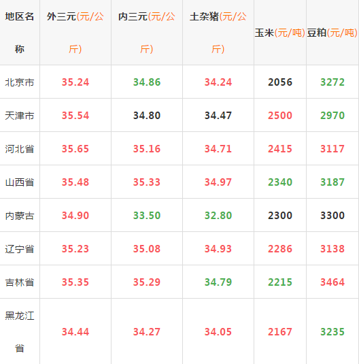This screenshot has width=359, height=364.
Task: Select the 北京市 row label
Action: point(20,82)
